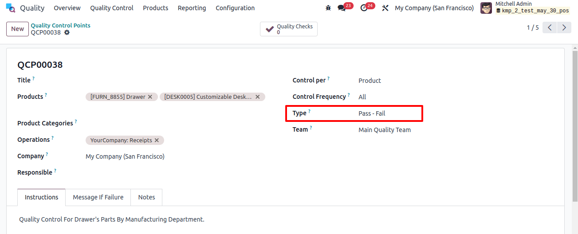
Task: Open the Team dropdown showing Main Quality Team
Action: (456, 130)
